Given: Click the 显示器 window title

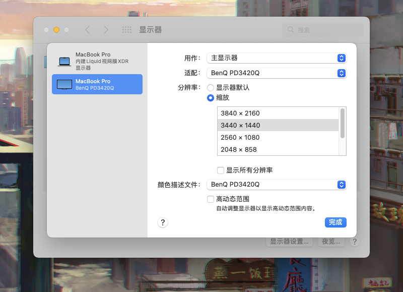Looking at the screenshot, I should coord(150,30).
